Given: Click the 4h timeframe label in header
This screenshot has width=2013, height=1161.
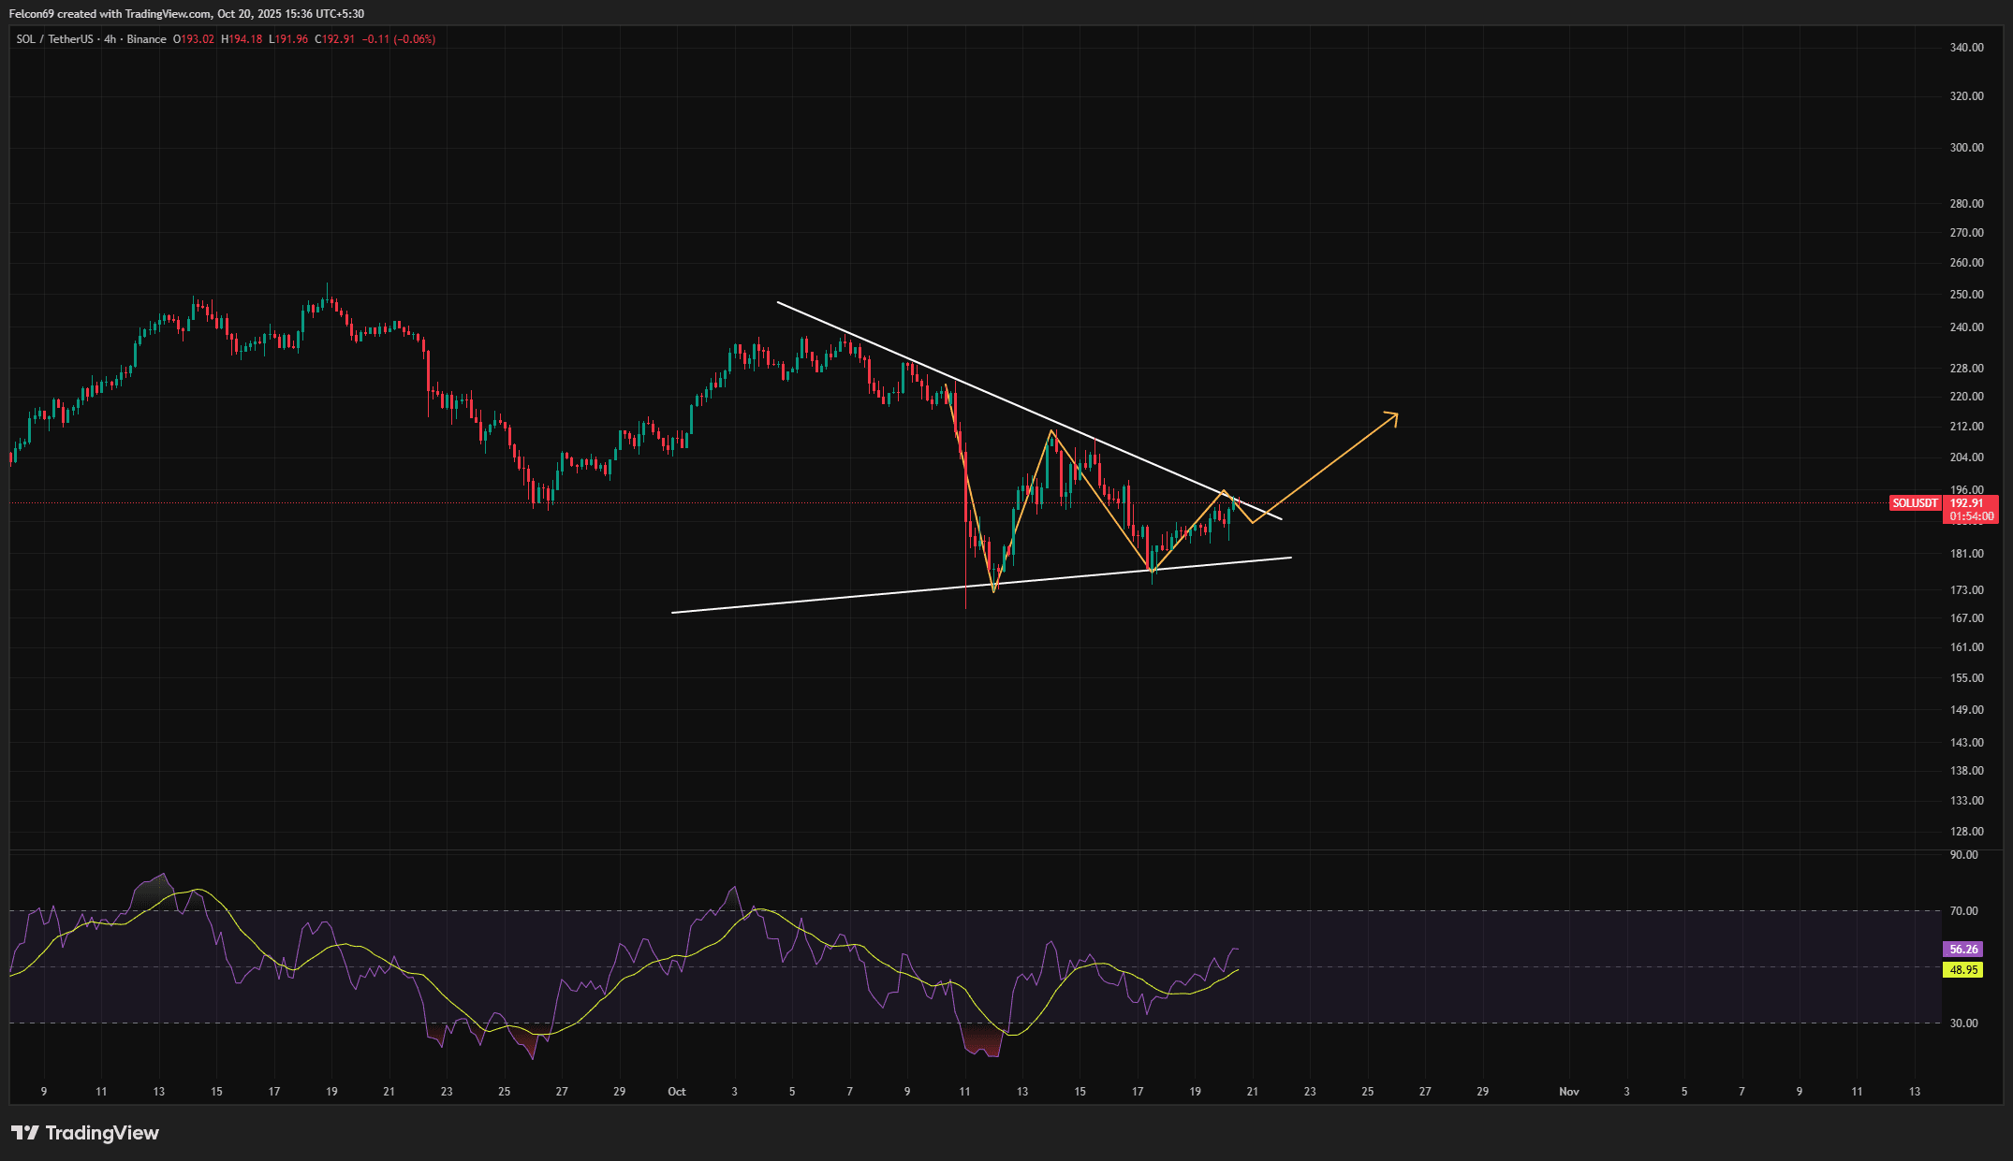Looking at the screenshot, I should point(110,39).
